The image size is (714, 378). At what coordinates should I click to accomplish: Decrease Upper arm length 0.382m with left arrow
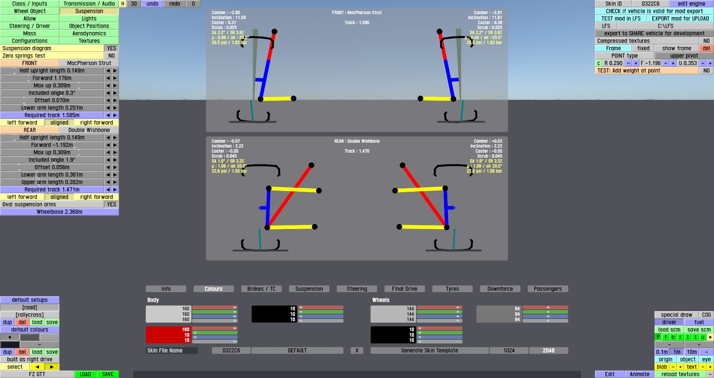point(108,182)
